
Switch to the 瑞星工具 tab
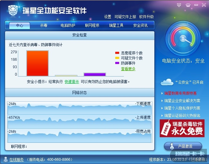116,25
